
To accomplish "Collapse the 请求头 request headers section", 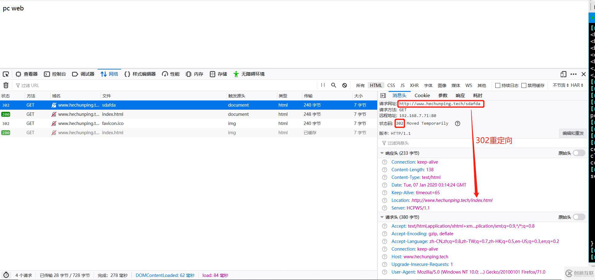I will pyautogui.click(x=382, y=217).
